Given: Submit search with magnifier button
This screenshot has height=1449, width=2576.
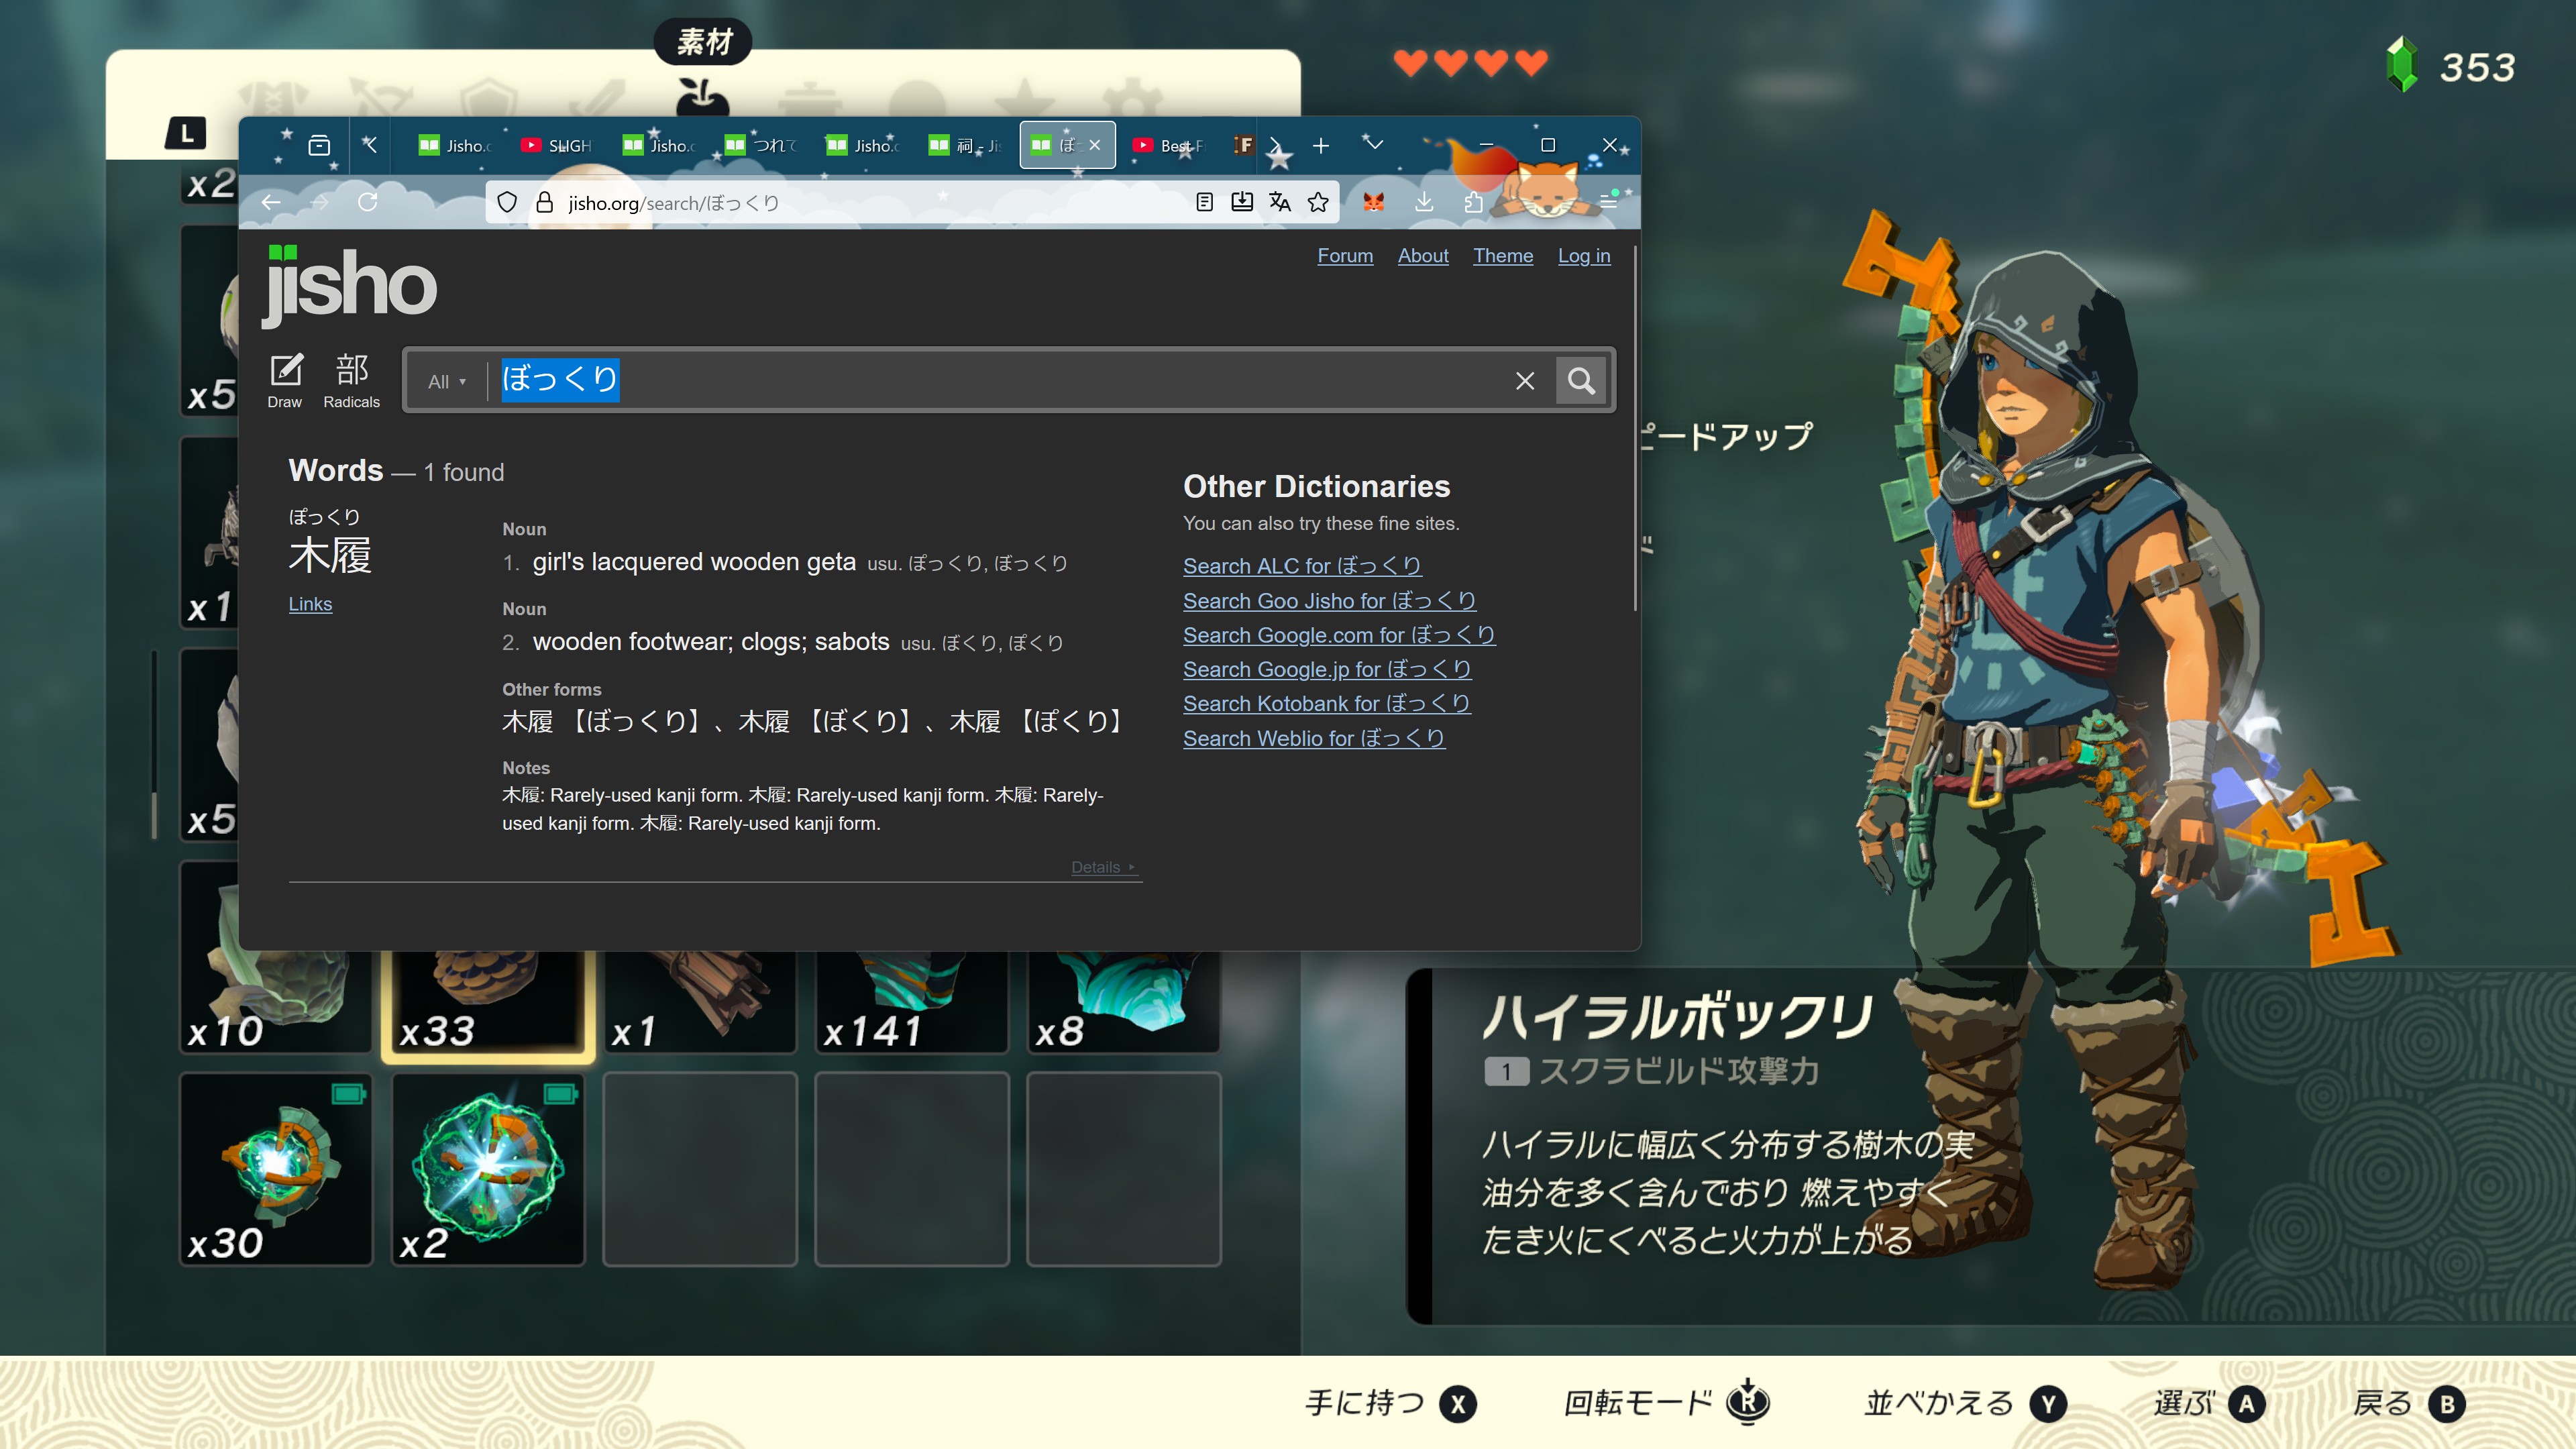Looking at the screenshot, I should point(1581,381).
